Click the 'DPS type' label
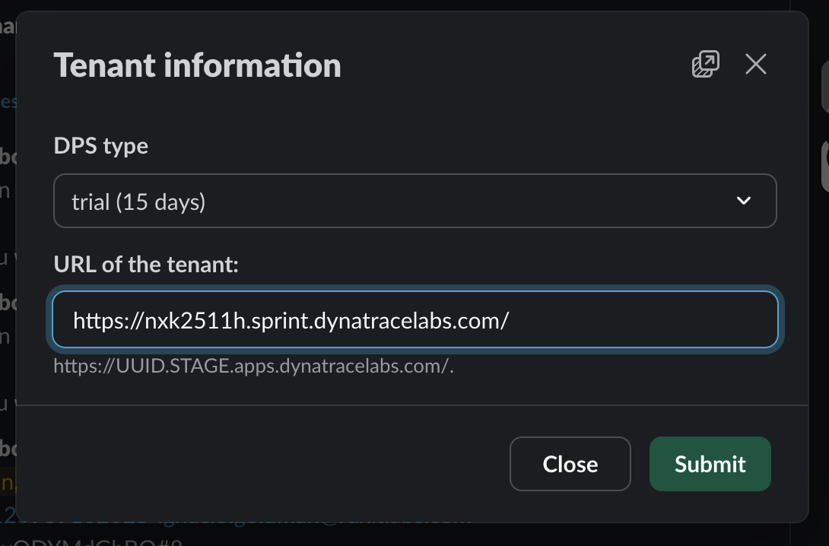This screenshot has width=829, height=546. click(x=100, y=145)
